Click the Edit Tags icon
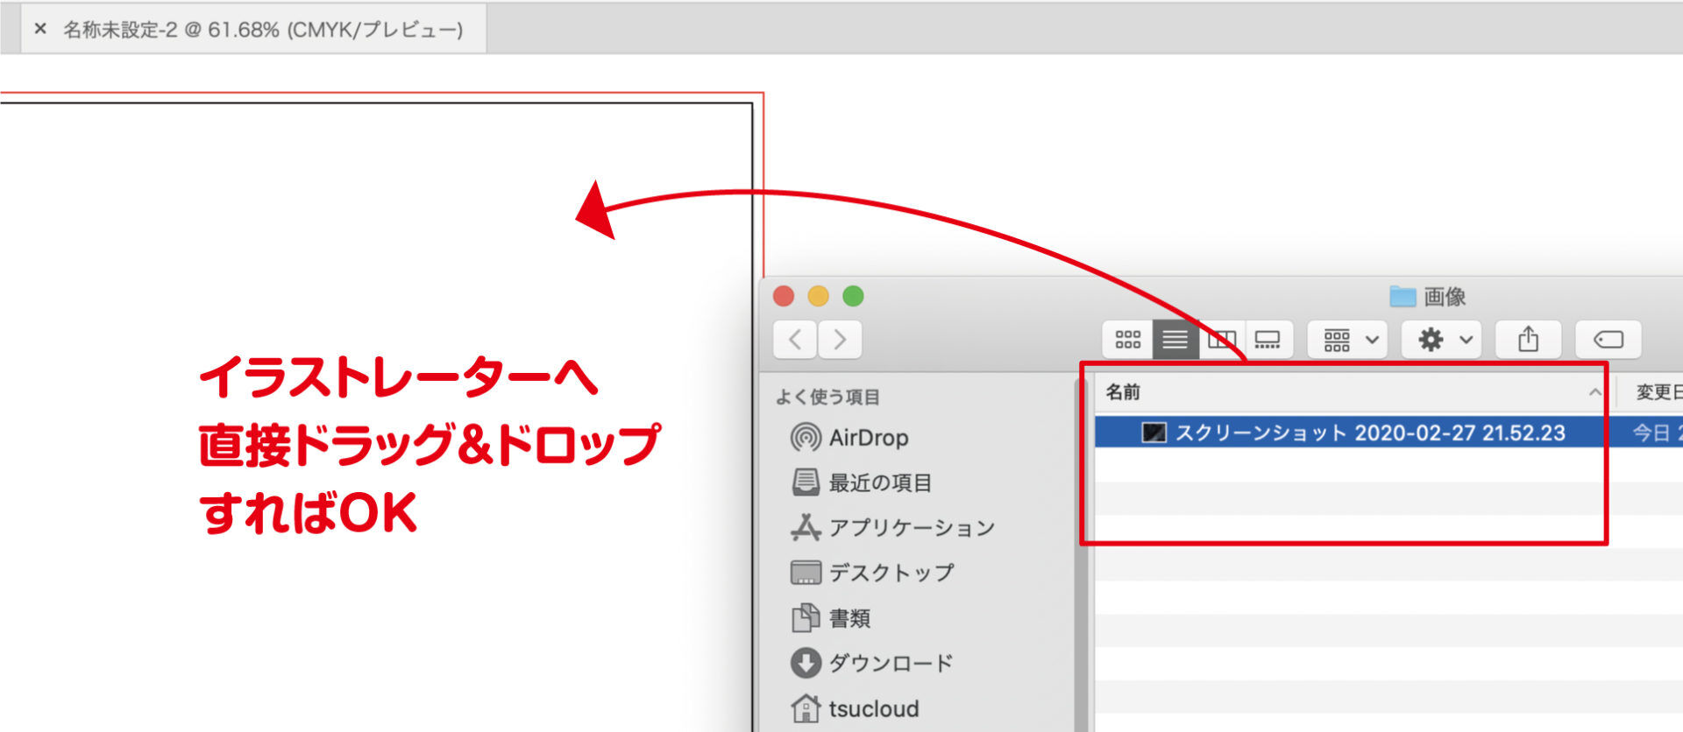Viewport: 1683px width, 732px height. [x=1608, y=340]
